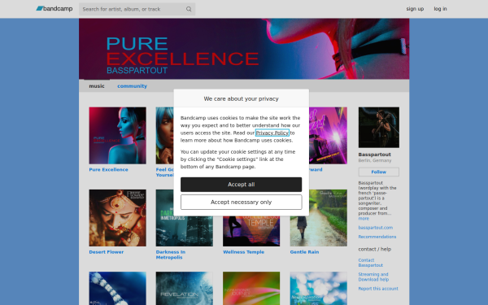The image size is (488, 305).
Task: Follow Basspartout
Action: pos(379,172)
